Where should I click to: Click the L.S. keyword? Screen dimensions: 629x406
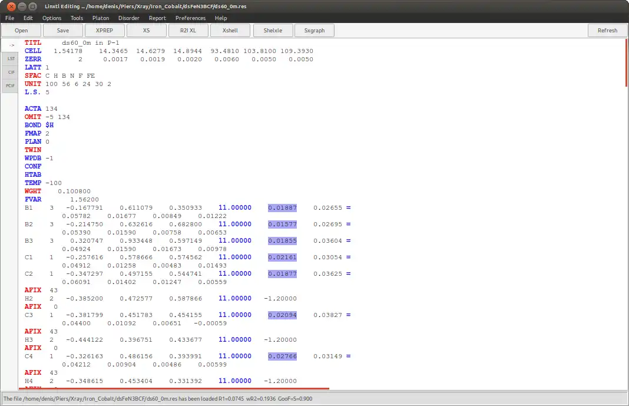pyautogui.click(x=32, y=92)
